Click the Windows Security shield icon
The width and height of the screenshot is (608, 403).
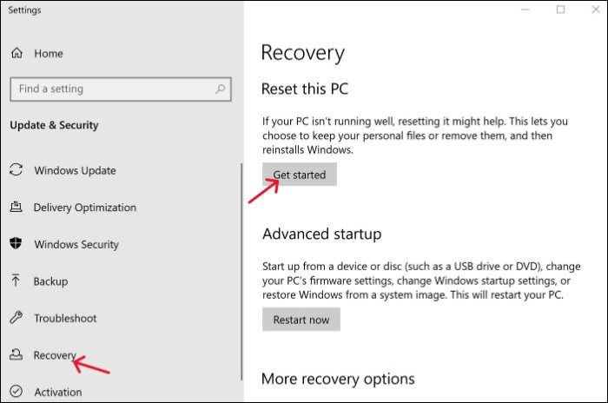coord(17,245)
